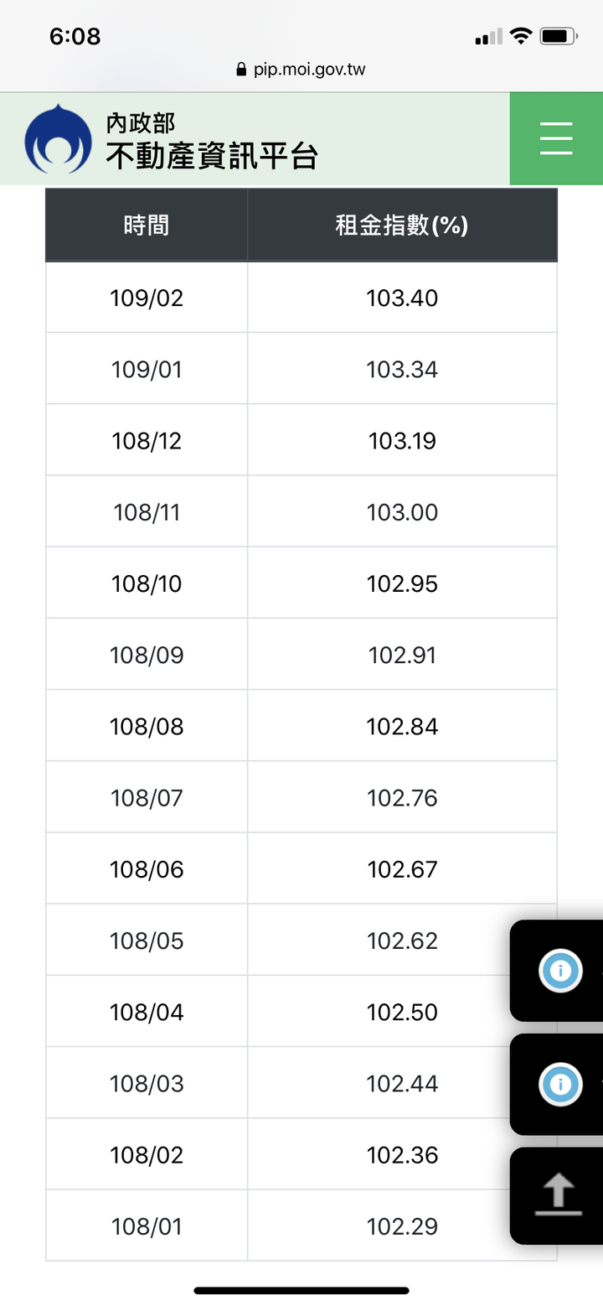Screen dimensions: 603x1306
Task: Select the 103.34 index value
Action: (402, 369)
